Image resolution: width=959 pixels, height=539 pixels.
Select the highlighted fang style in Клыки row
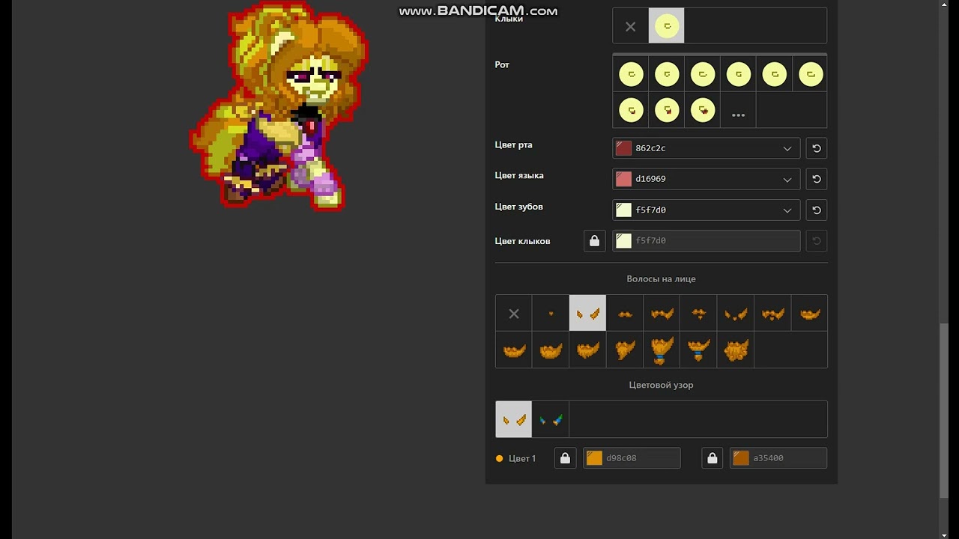click(666, 26)
